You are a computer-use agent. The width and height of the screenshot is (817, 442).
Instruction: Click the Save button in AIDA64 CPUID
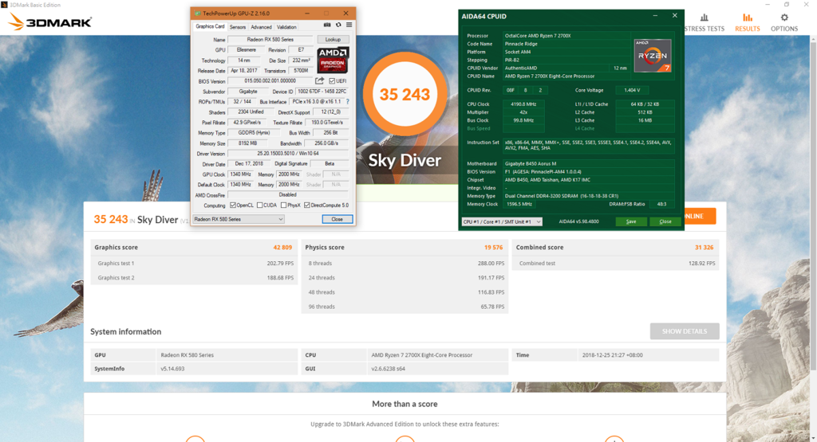(631, 221)
